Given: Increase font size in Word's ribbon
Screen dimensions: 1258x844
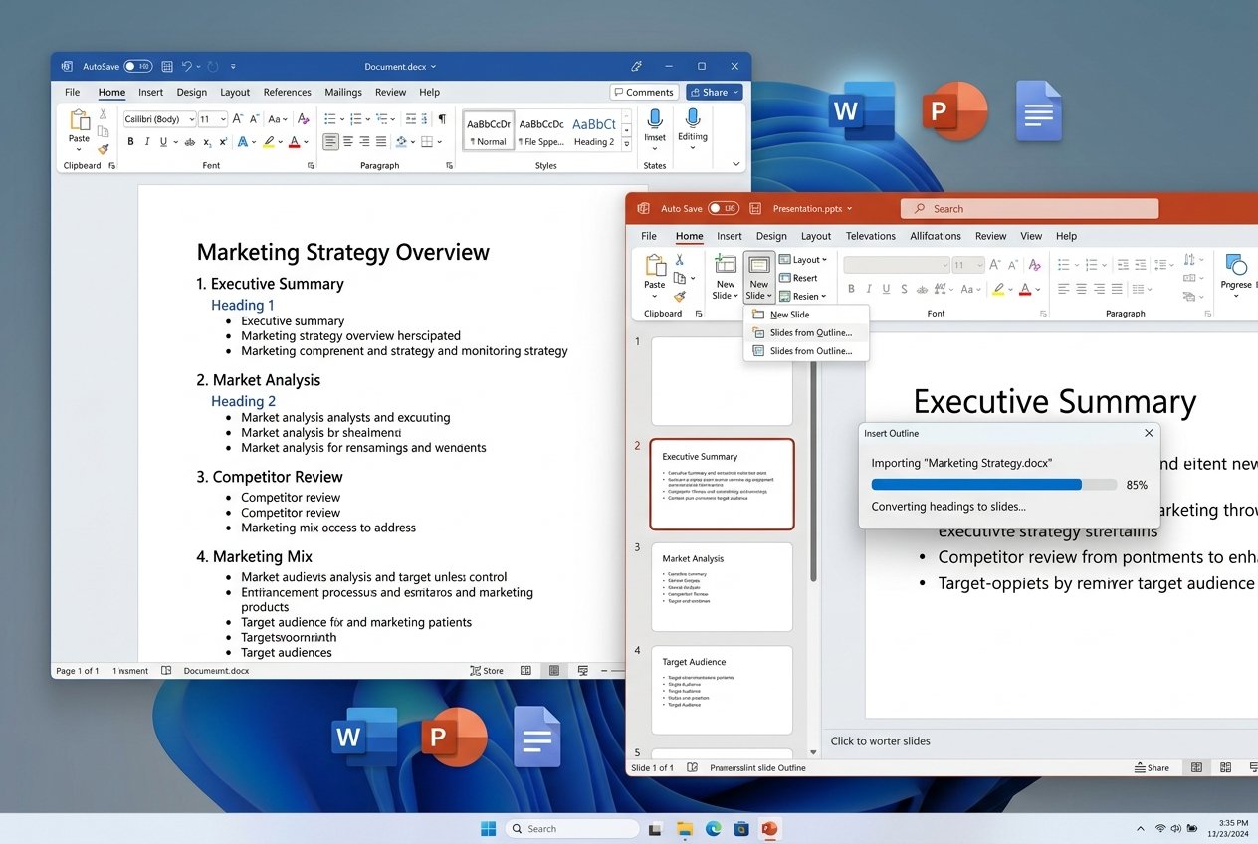Looking at the screenshot, I should pos(238,119).
